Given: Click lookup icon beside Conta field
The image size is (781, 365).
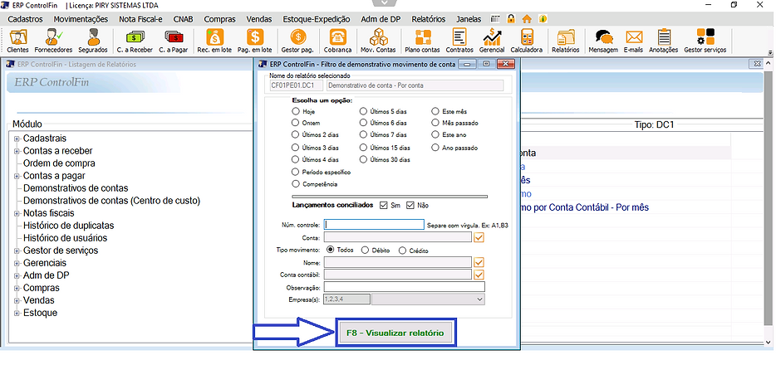Looking at the screenshot, I should tap(479, 237).
